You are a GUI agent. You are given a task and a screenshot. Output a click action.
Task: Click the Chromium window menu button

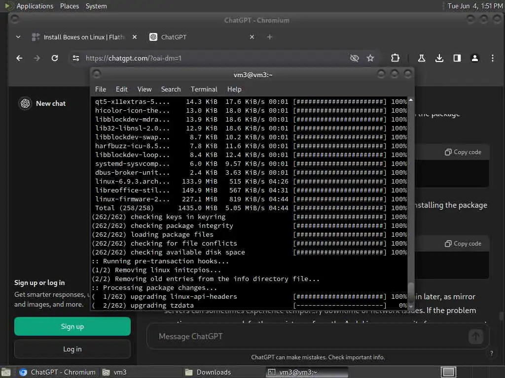tap(14, 20)
